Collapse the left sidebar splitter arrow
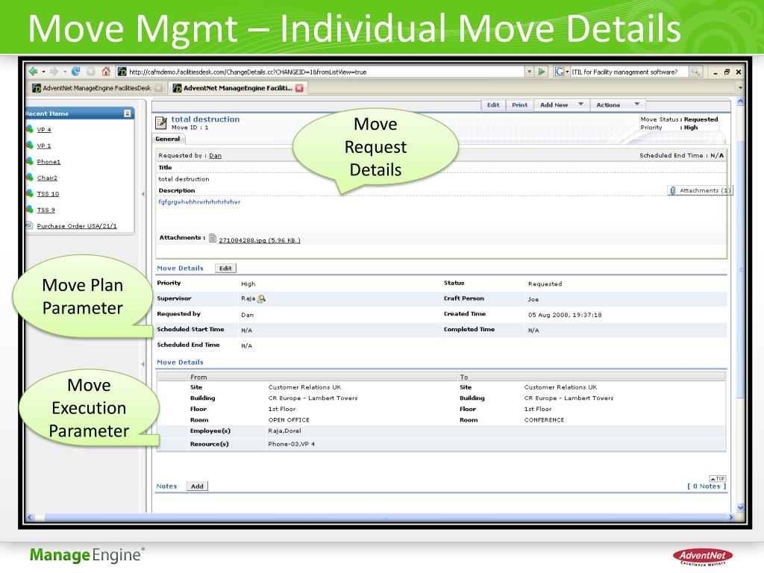This screenshot has height=573, width=764. [143, 194]
